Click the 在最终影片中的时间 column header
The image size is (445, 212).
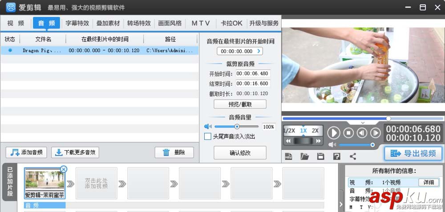point(105,39)
